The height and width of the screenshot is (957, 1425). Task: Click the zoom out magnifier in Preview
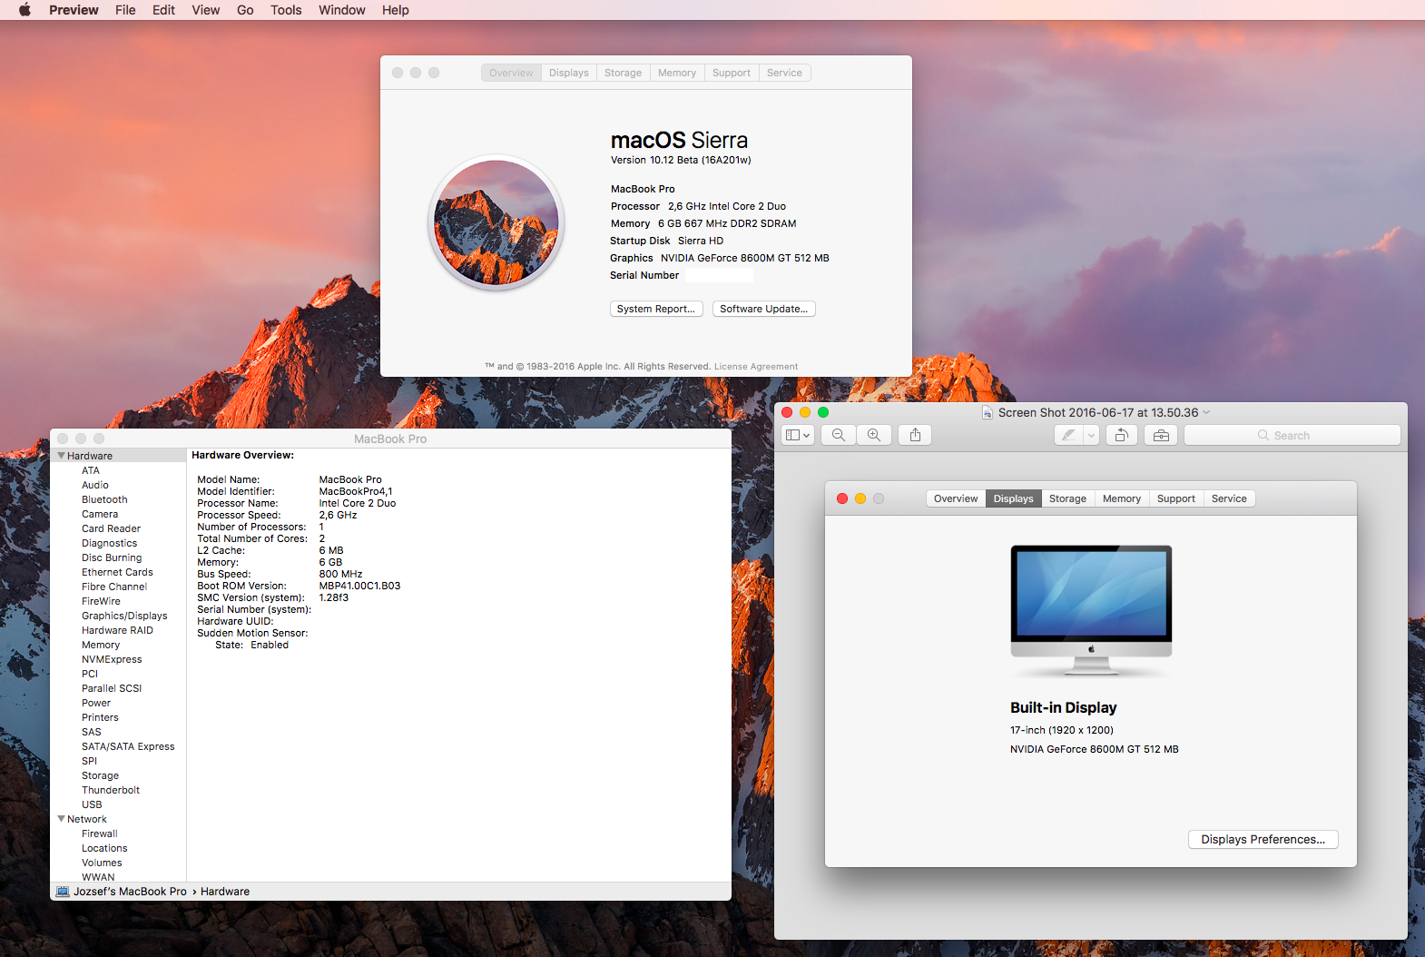(x=839, y=436)
